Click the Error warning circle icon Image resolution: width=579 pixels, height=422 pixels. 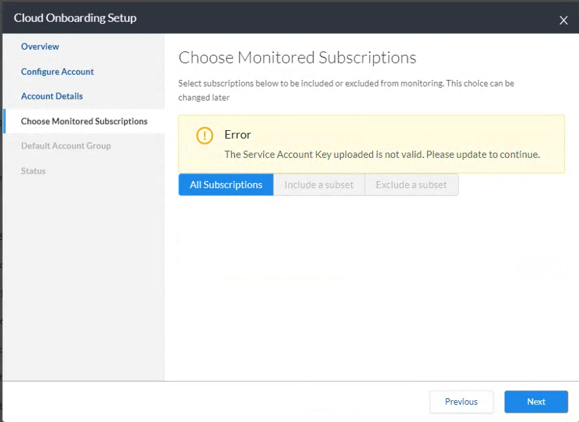(204, 135)
